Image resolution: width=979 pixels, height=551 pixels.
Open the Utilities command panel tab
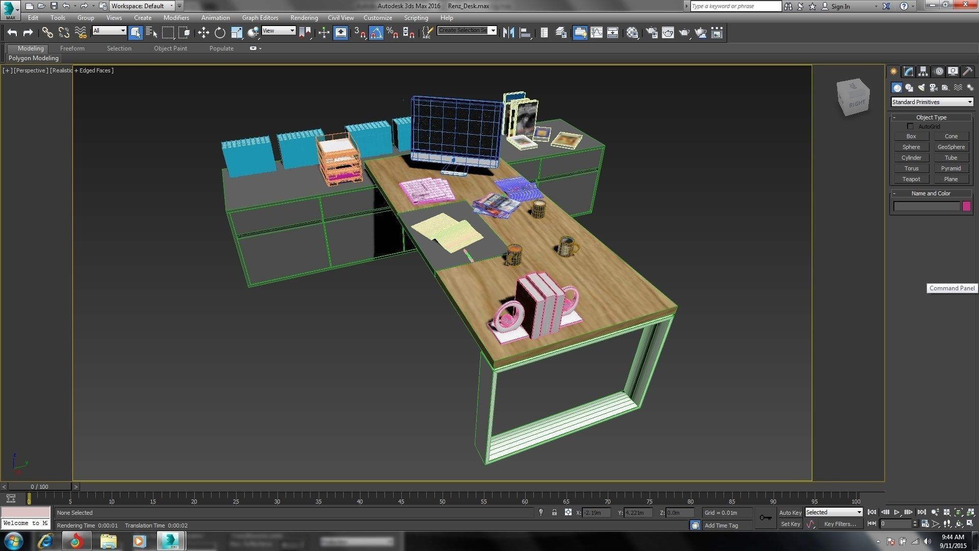point(968,71)
